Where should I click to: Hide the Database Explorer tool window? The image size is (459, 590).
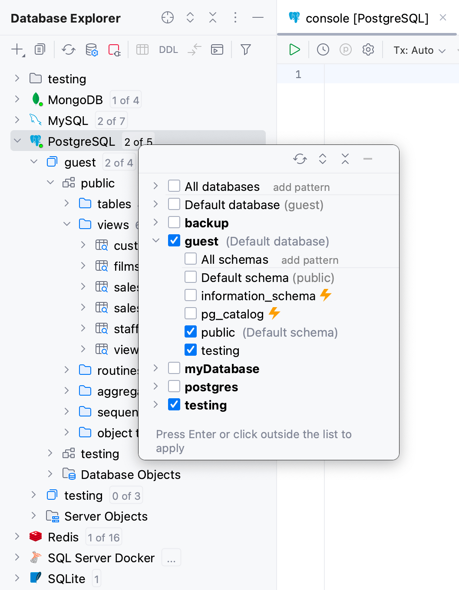pos(258,17)
